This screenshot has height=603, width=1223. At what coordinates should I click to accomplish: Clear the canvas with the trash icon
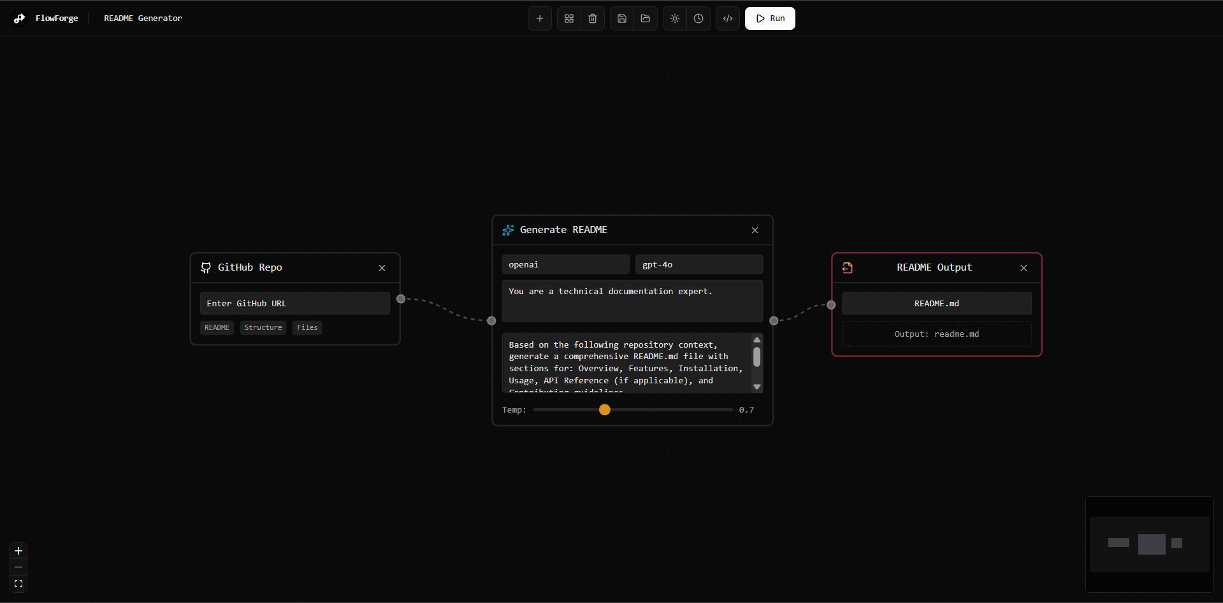592,18
